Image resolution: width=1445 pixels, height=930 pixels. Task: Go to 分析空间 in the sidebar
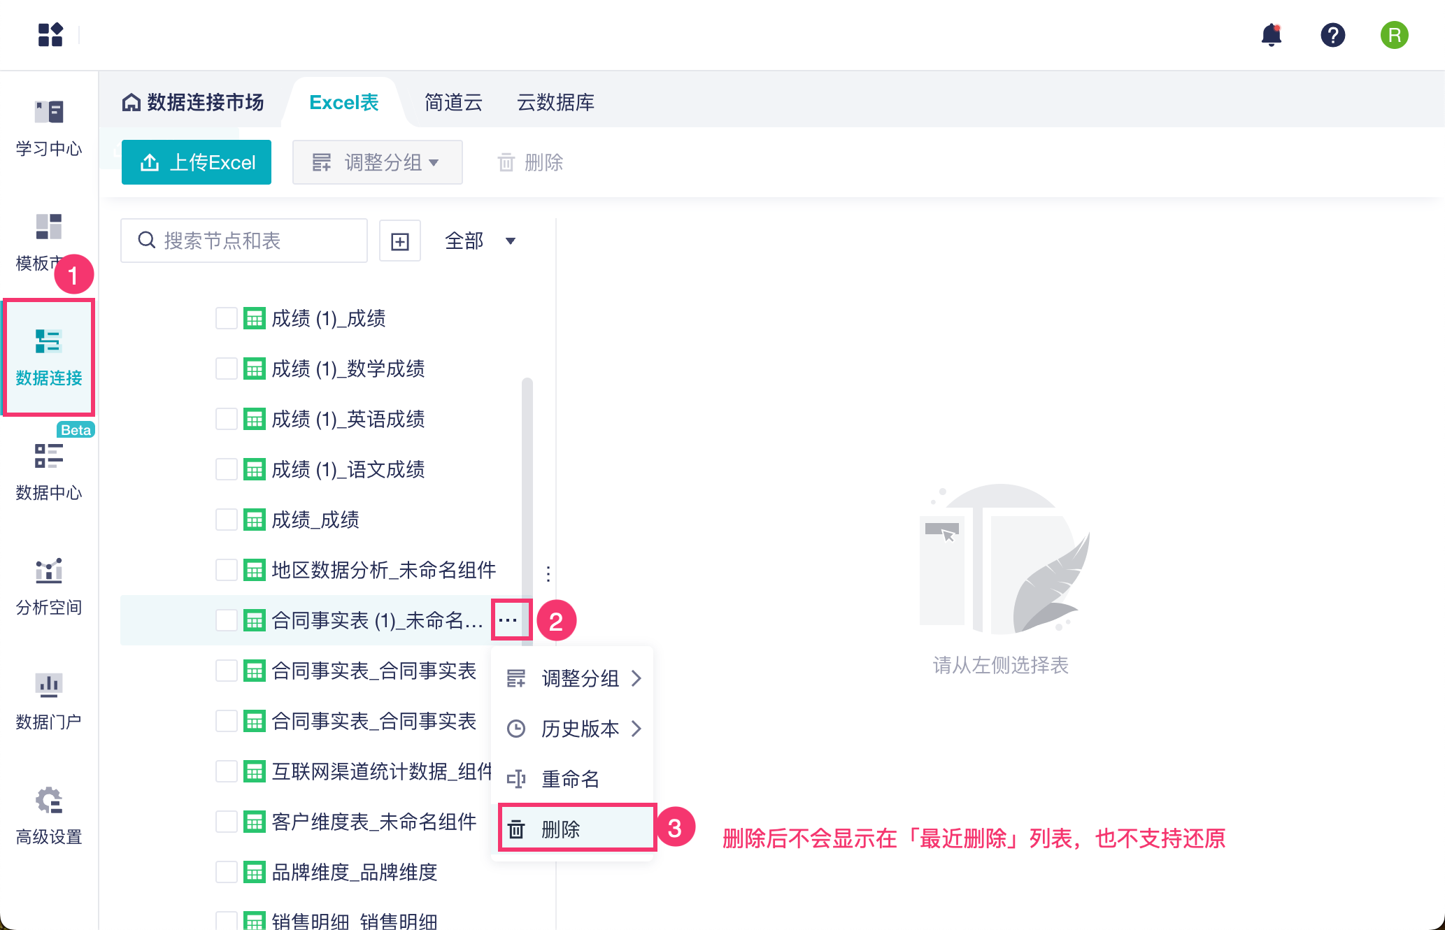pyautogui.click(x=49, y=586)
